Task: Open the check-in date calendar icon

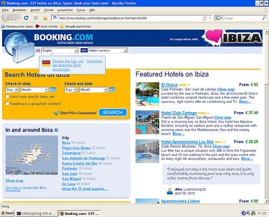Action: [x=53, y=89]
